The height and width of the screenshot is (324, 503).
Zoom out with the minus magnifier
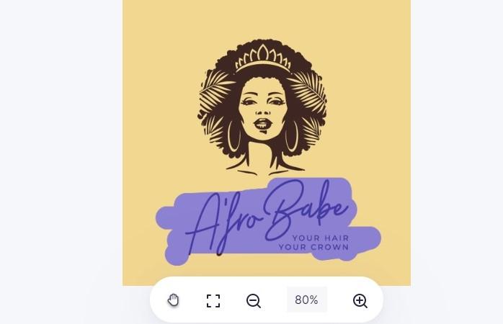(254, 301)
